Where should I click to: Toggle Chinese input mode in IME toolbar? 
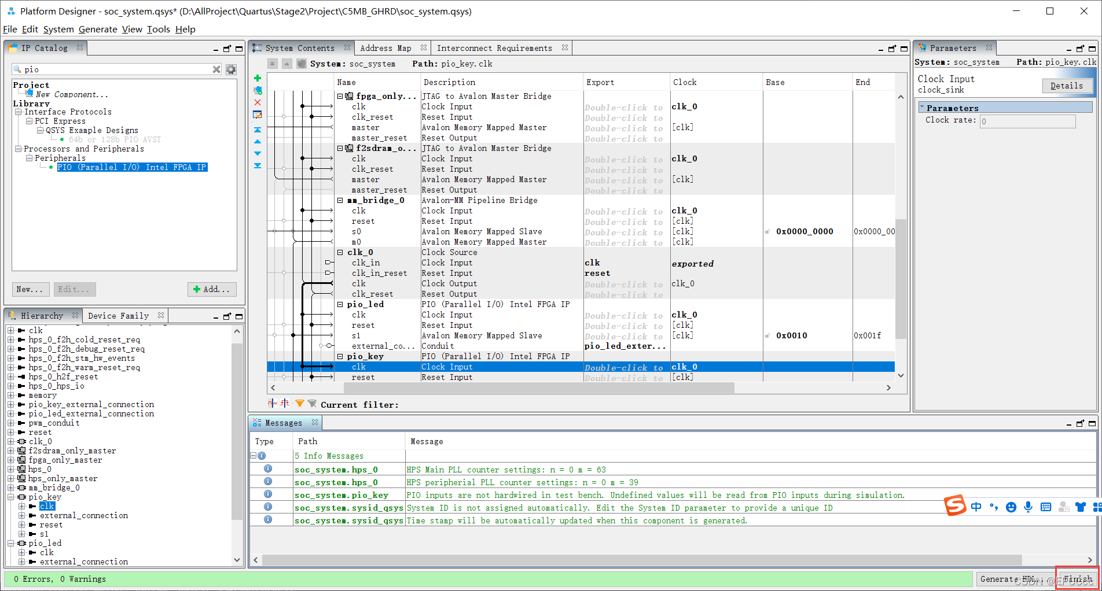point(976,507)
